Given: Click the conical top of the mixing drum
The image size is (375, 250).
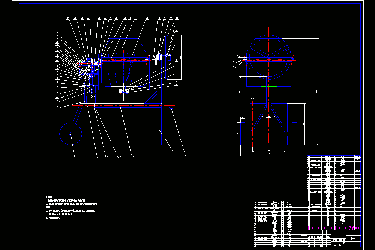Looking at the screenshot, I should 124,46.
